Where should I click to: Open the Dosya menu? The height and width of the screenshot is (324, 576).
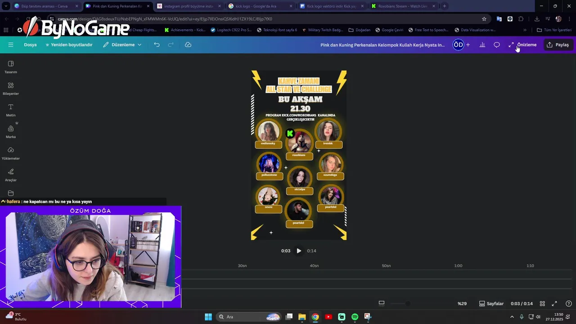click(30, 45)
